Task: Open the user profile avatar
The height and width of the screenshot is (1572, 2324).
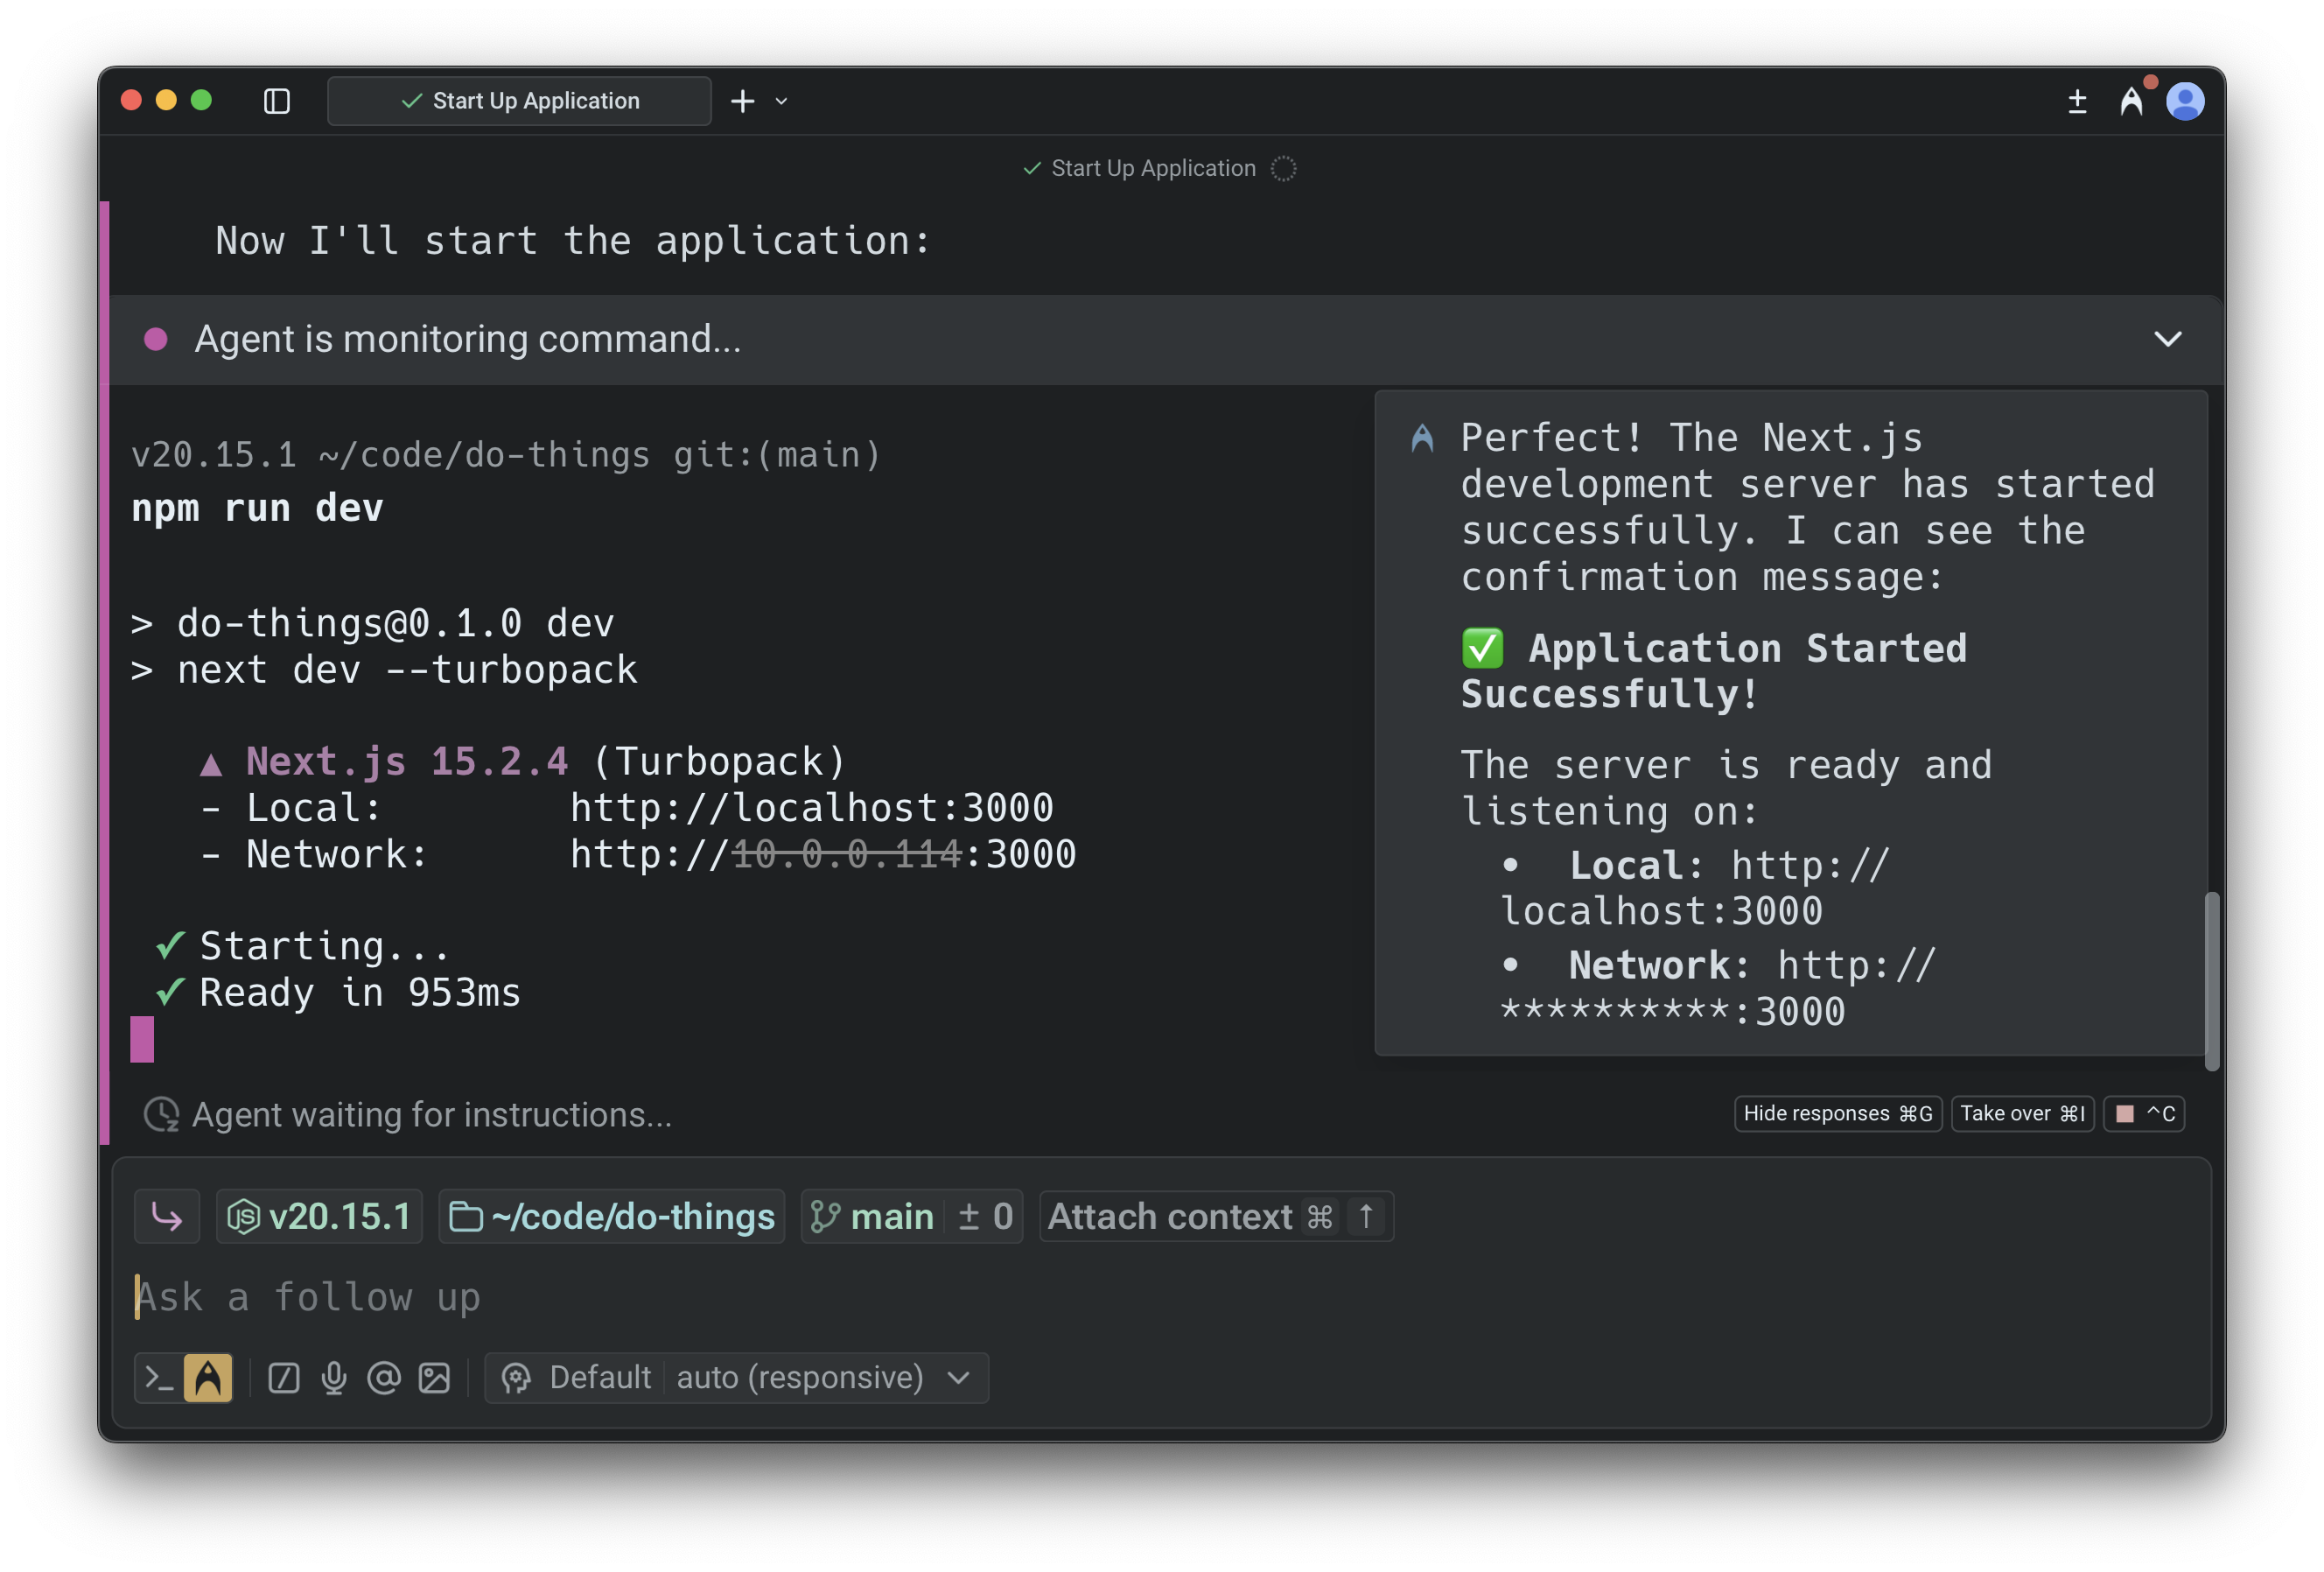Action: pos(2185,101)
